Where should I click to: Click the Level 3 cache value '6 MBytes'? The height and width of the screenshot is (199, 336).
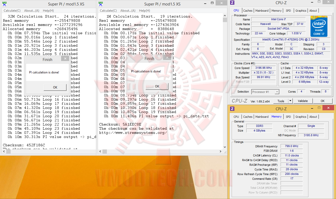(305, 82)
